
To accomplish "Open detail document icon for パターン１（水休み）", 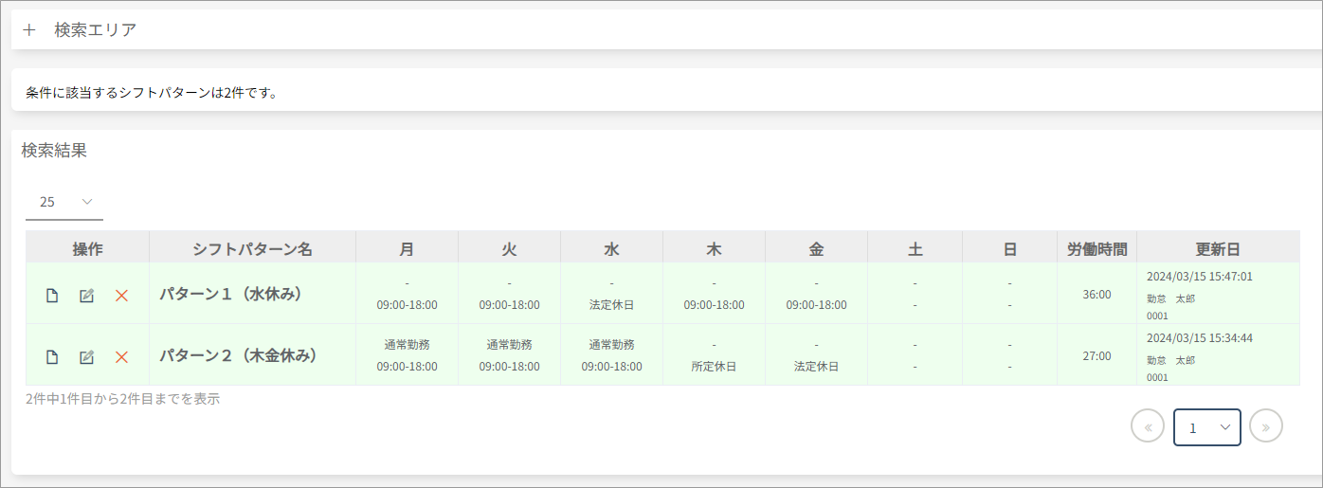I will (x=52, y=296).
